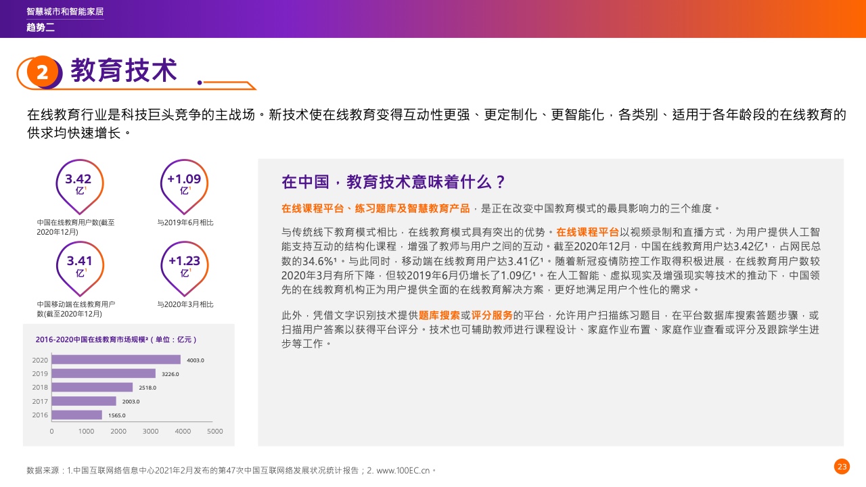Viewport: 866px width, 487px height.
Task: Select the +1.23亿 pin-shaped badge
Action: tap(184, 266)
